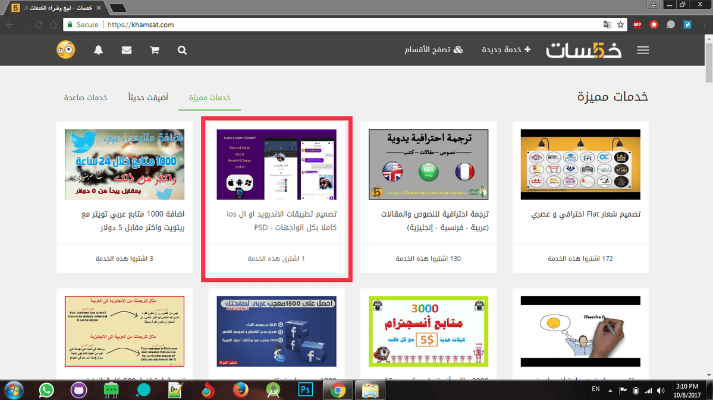Click the EN language indicator
Viewport: 713px width, 400px height.
(596, 389)
